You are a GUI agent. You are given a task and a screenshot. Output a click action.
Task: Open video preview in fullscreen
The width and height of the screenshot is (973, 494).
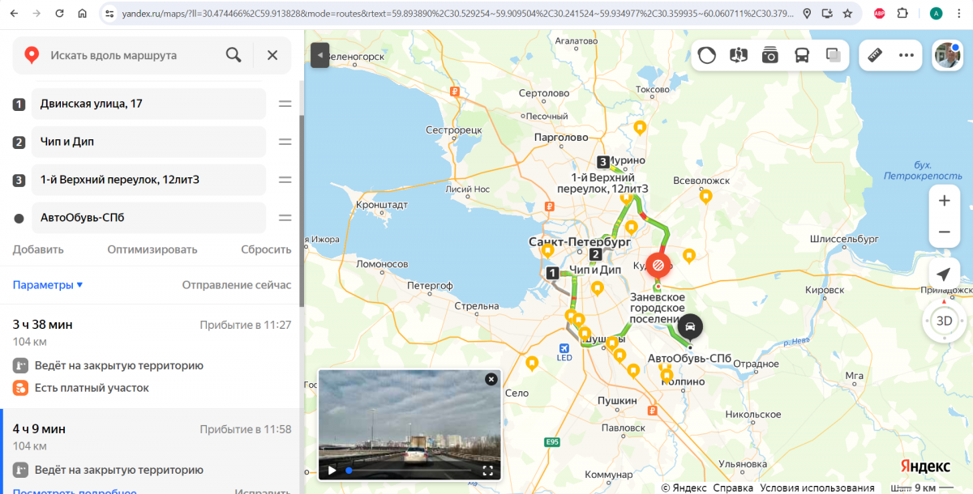[488, 470]
